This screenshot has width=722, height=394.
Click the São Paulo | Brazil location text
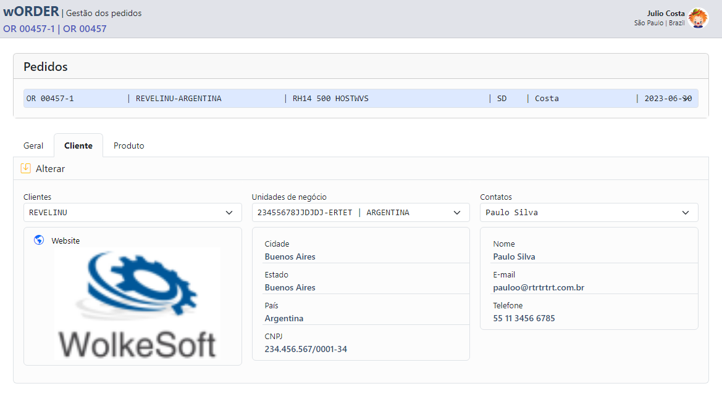660,23
